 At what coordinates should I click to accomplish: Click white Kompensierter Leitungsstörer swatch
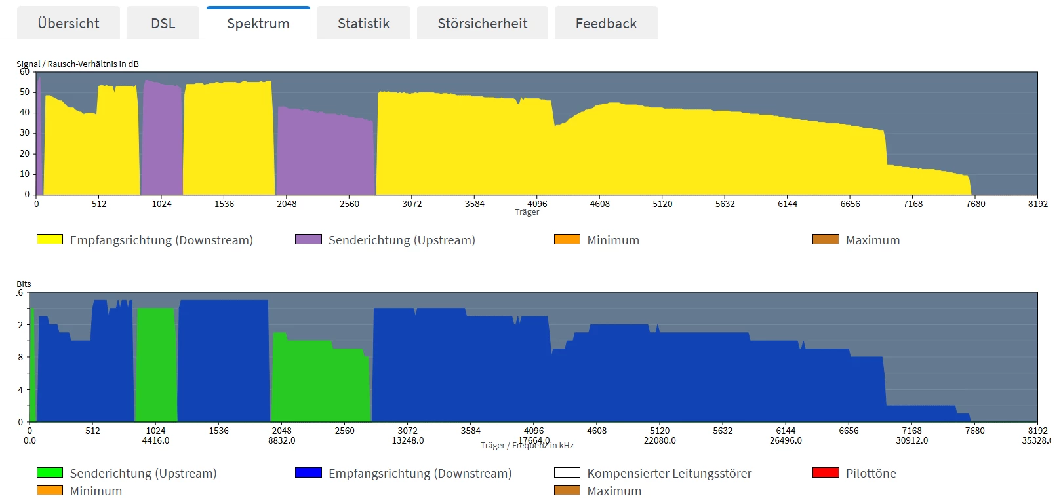tap(567, 472)
